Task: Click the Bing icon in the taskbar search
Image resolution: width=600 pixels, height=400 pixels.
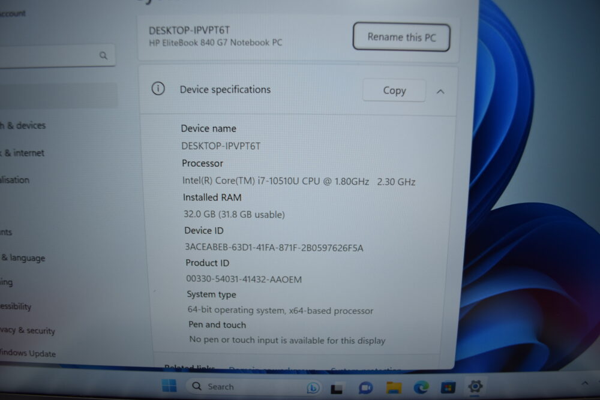Action: pyautogui.click(x=313, y=388)
